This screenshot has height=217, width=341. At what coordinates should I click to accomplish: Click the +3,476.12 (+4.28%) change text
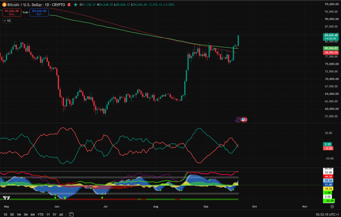tap(161, 5)
